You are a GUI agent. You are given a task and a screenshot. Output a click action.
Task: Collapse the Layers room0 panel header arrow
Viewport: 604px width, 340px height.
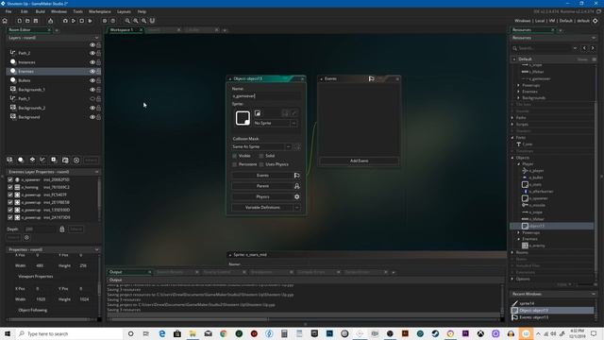[96, 38]
